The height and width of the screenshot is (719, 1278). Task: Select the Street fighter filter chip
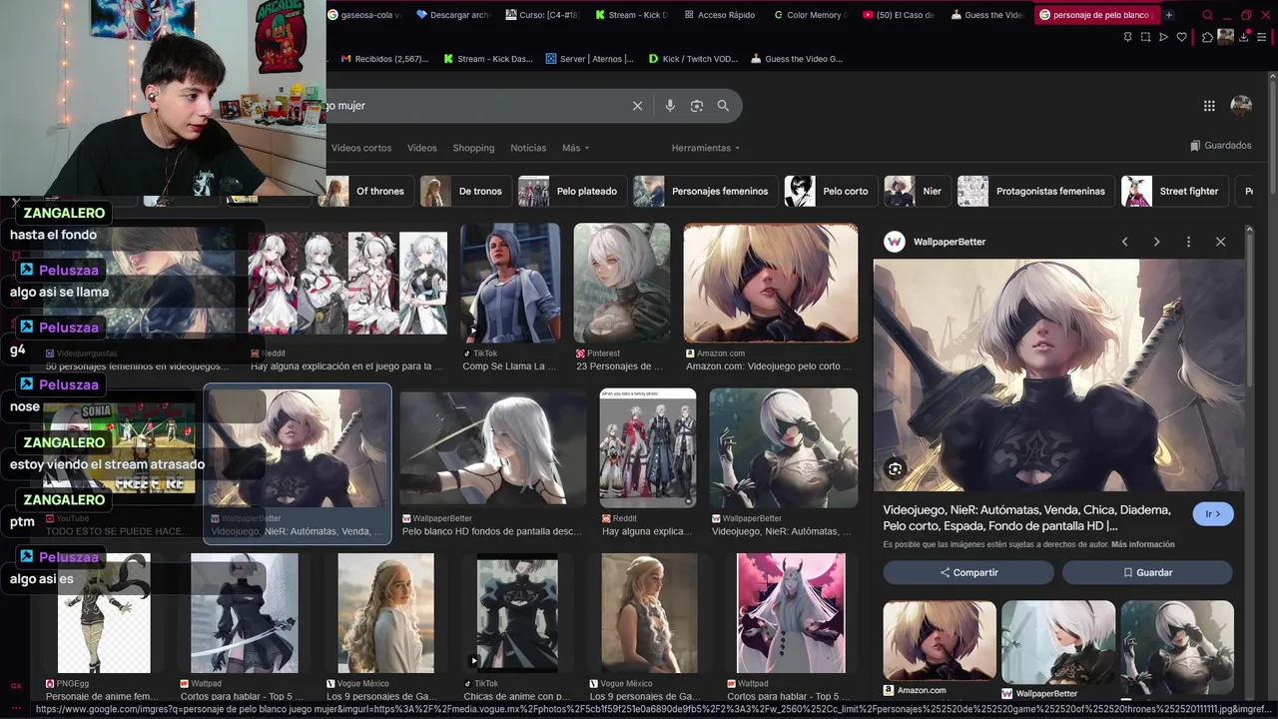pyautogui.click(x=1174, y=191)
